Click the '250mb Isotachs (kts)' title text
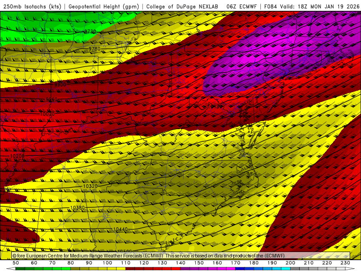Image resolution: width=361 pixels, height=271 pixels. pos(32,7)
